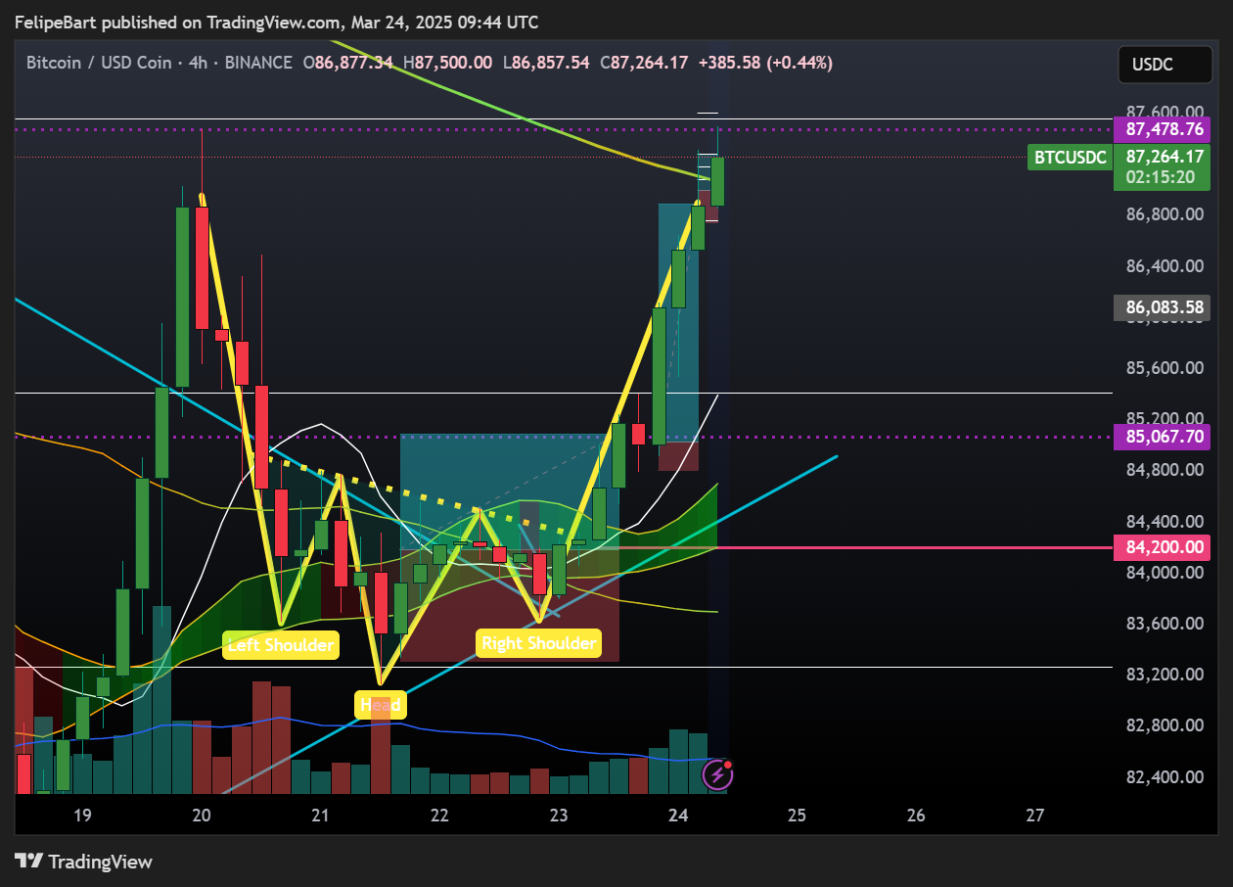Click the 87,478.76 purple price tag
Viewport: 1233px width, 887px height.
[1163, 129]
